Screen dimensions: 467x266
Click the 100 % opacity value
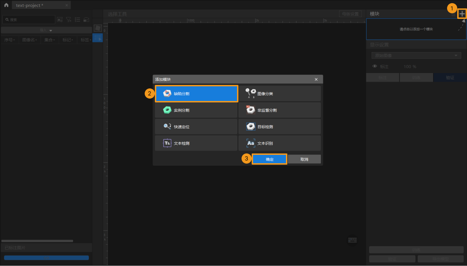coord(410,66)
